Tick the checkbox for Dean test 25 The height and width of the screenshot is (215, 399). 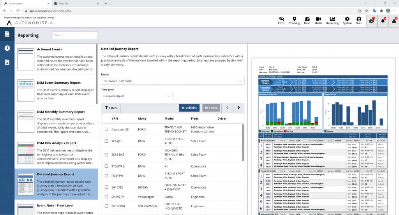click(x=106, y=129)
